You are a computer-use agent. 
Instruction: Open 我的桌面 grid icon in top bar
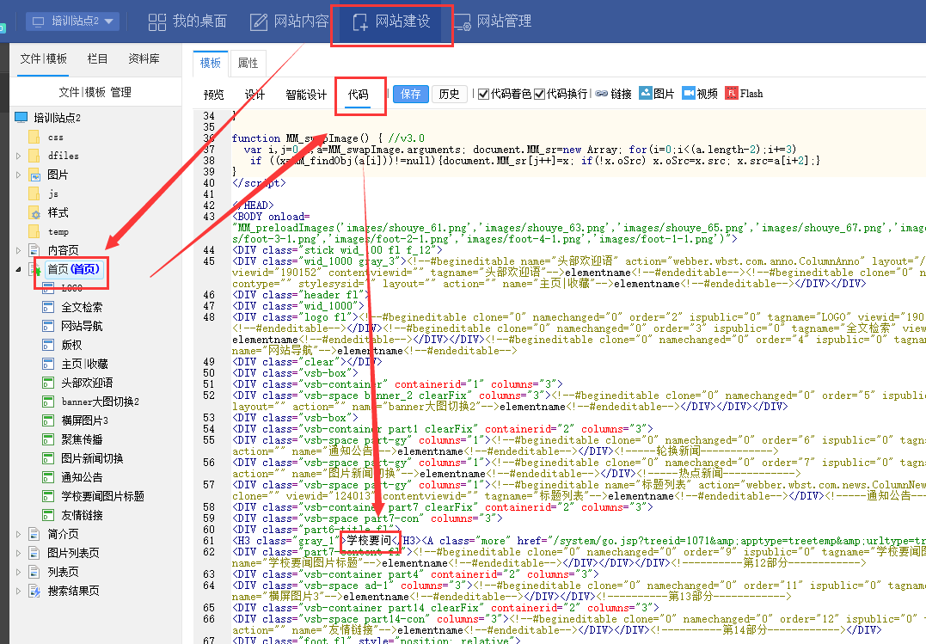coord(156,21)
